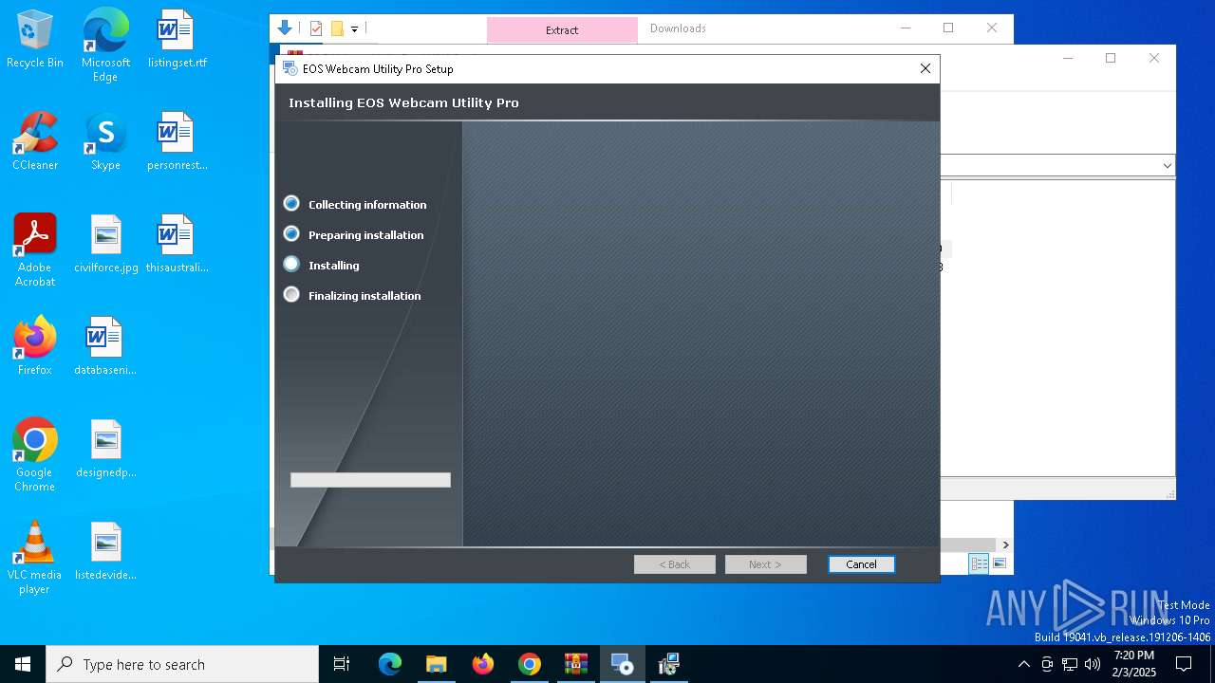This screenshot has height=683, width=1215.
Task: Open the notification center
Action: [1184, 664]
